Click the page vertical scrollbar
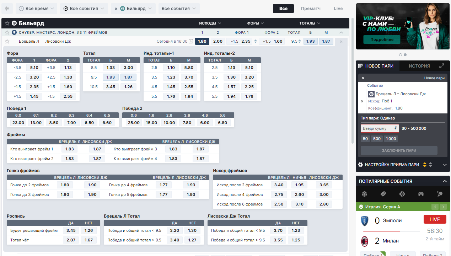451x256 pixels. click(353, 81)
